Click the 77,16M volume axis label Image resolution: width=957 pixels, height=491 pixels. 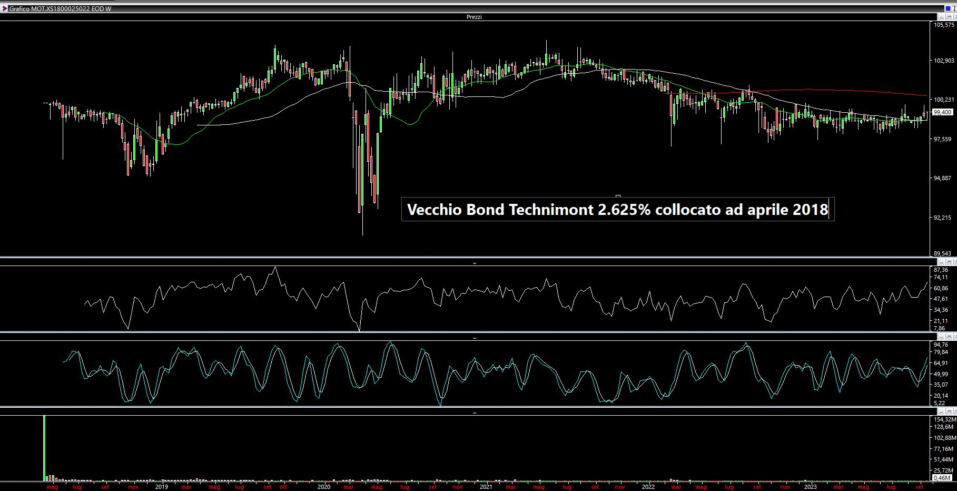(x=943, y=449)
